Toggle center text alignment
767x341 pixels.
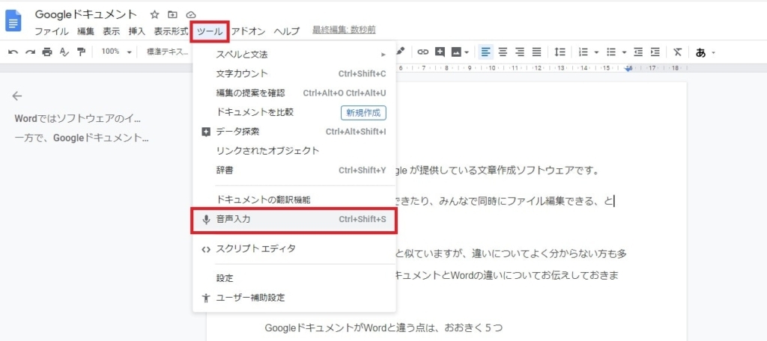[503, 52]
